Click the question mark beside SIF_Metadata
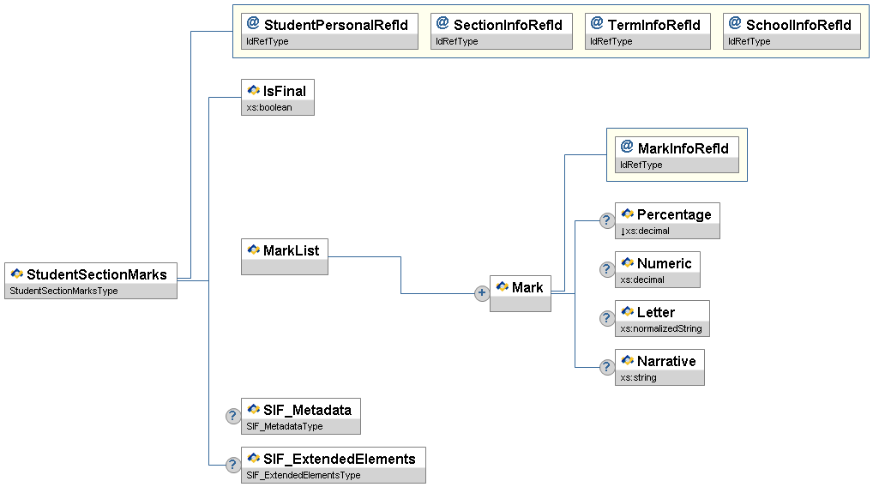Image resolution: width=873 pixels, height=487 pixels. click(x=232, y=416)
